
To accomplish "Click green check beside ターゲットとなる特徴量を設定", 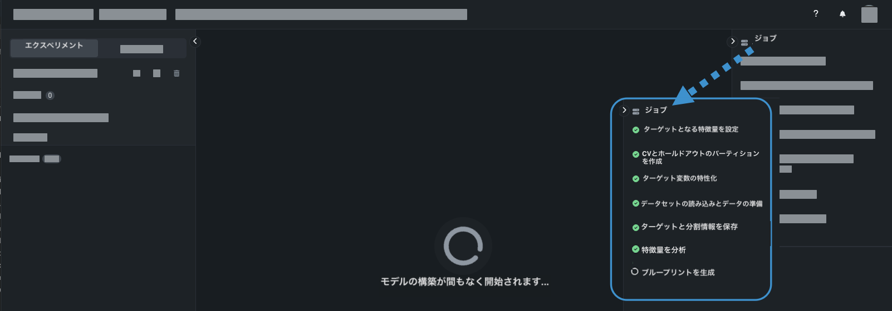I will tap(635, 130).
